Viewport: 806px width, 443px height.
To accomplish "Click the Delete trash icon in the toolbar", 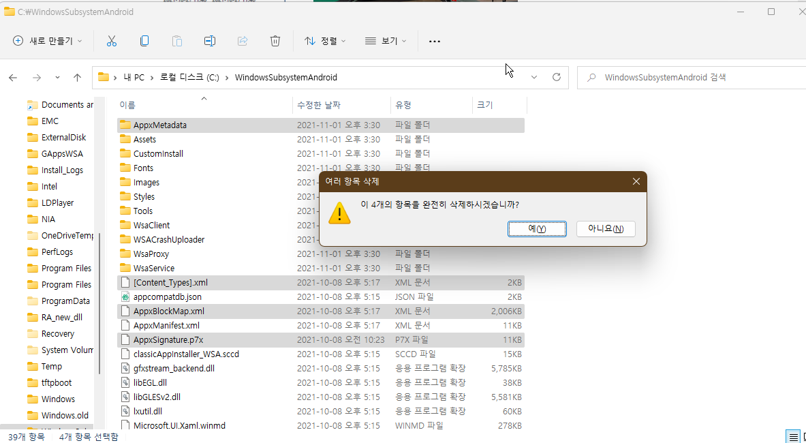I will pos(275,41).
